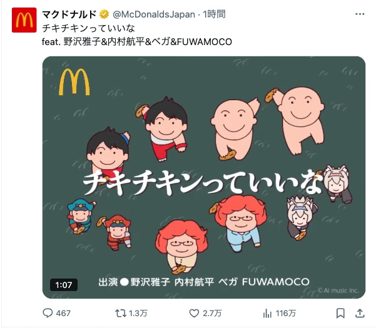
Task: Click the post text チキチキンっていいな
Action: point(88,28)
